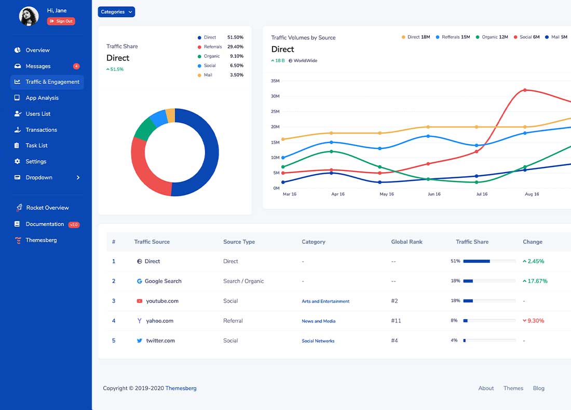Toggle the Organic series visibility
Screen dimensions: 571x410
pos(488,37)
